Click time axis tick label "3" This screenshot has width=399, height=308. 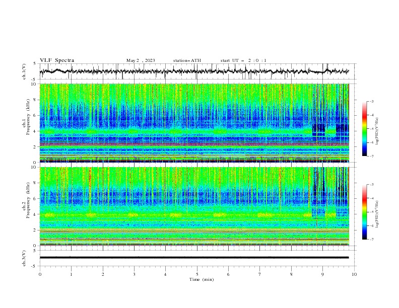pos(134,274)
